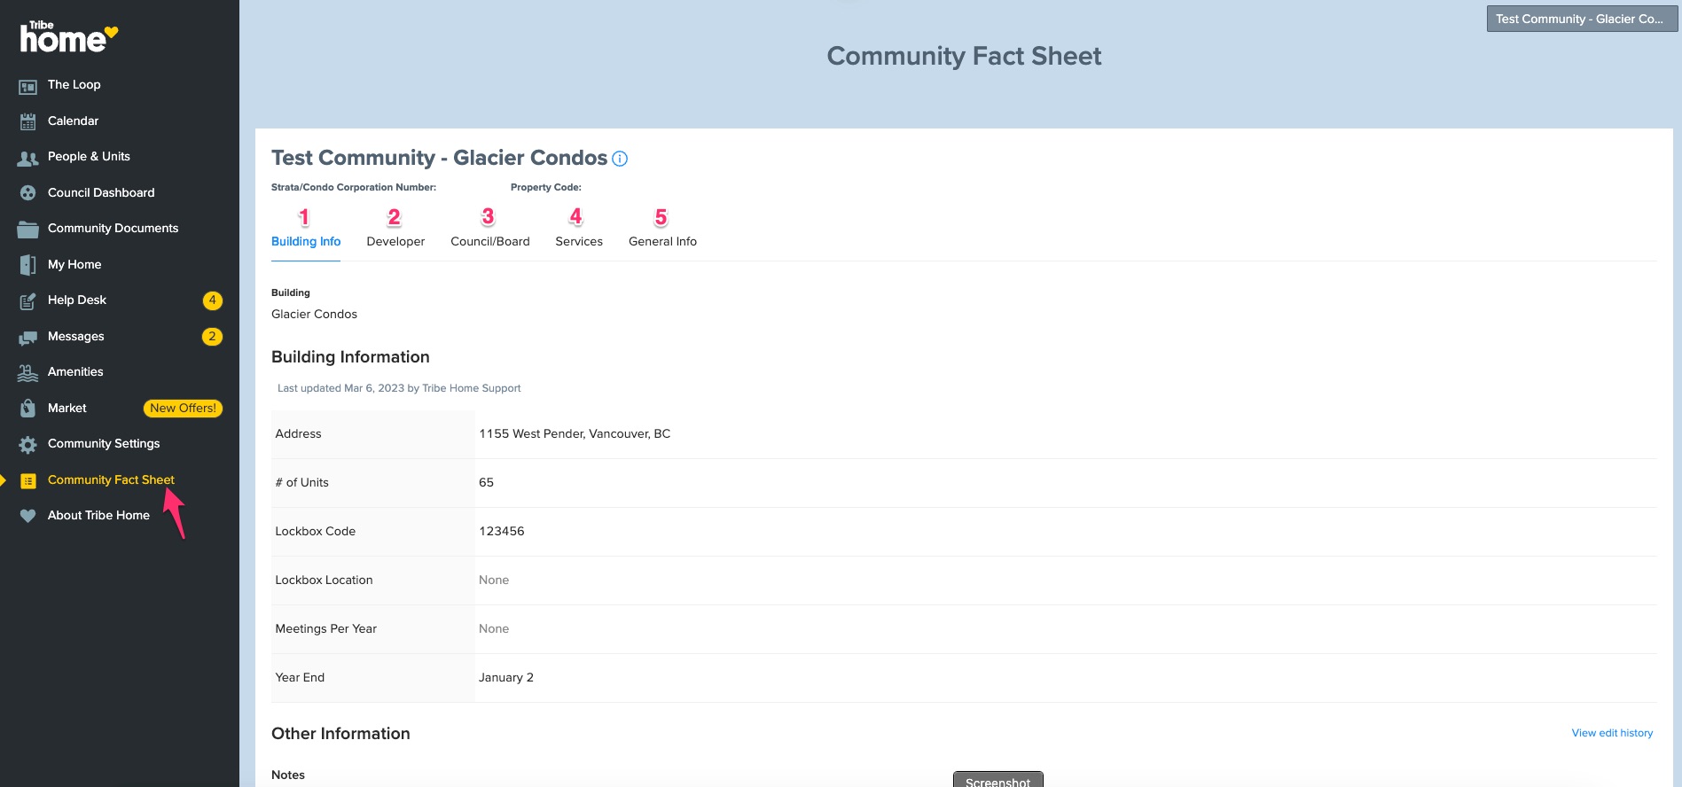
Task: Open Help Desk section
Action: click(x=77, y=300)
